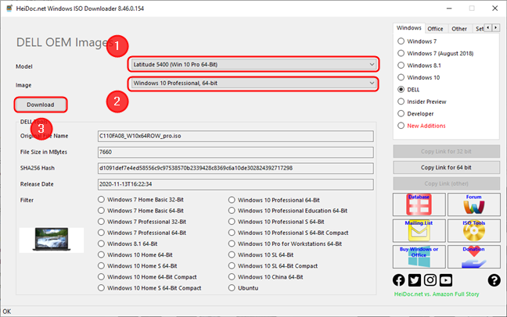The height and width of the screenshot is (317, 507).
Task: Click the SHA256 Hash field
Action: point(236,168)
